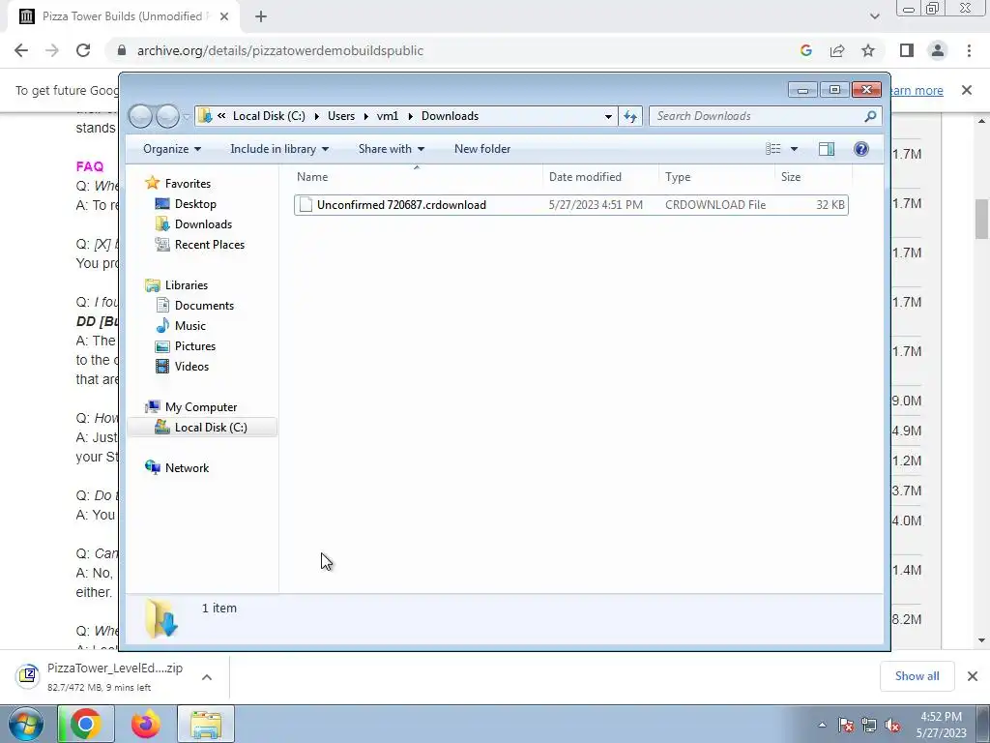Click Chrome icon on the taskbar
The width and height of the screenshot is (990, 743).
[x=86, y=724]
